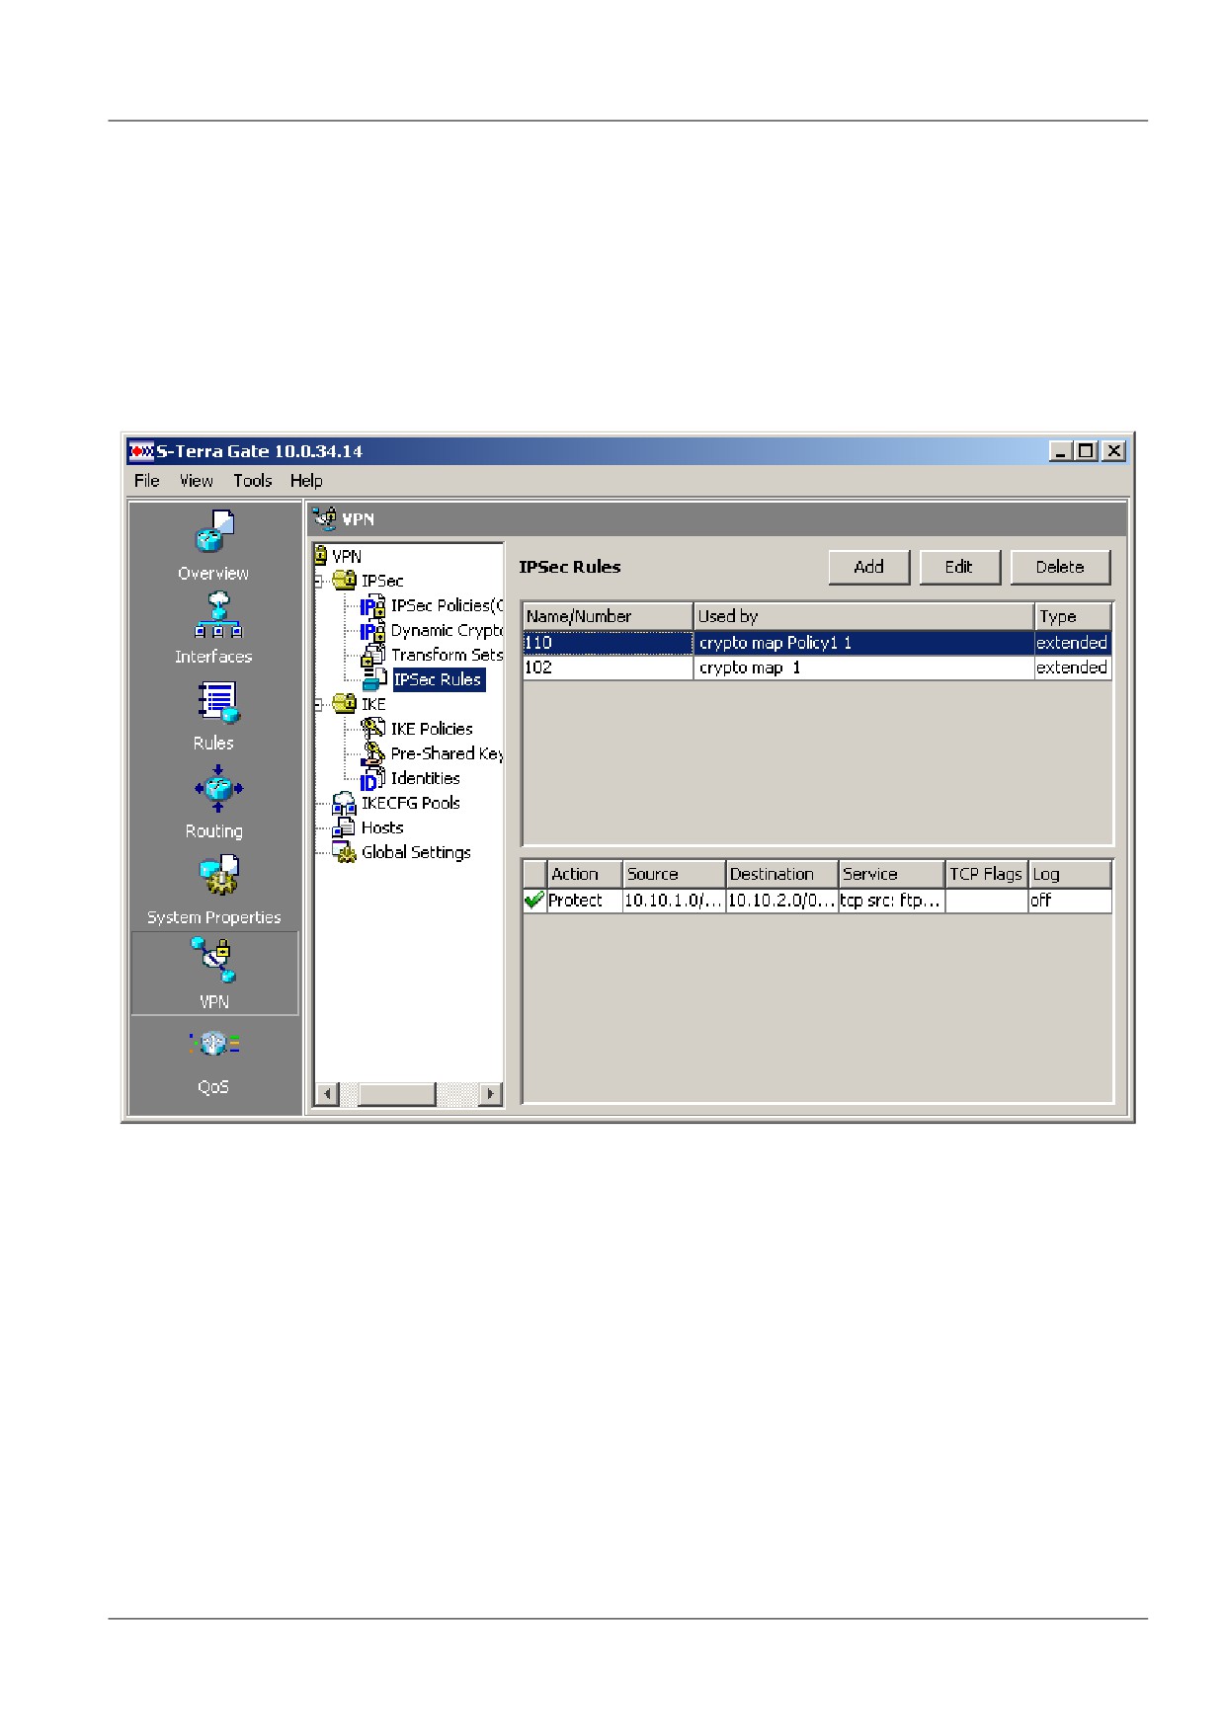
Task: Click the Identities ID icon
Action: [372, 779]
